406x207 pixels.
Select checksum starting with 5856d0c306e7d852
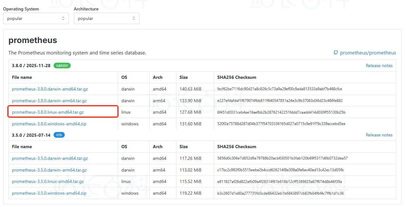(x=282, y=158)
